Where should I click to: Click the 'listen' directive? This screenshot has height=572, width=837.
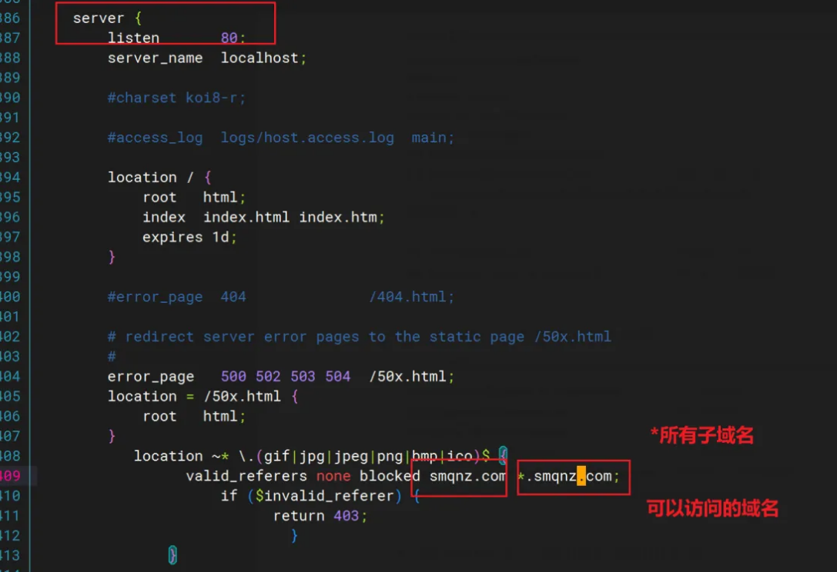coord(133,38)
